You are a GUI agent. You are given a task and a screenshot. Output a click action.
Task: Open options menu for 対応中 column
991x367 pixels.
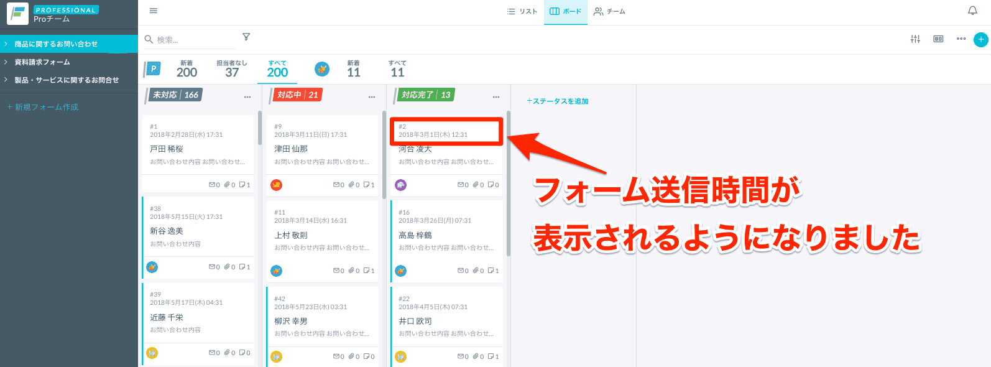[x=372, y=97]
